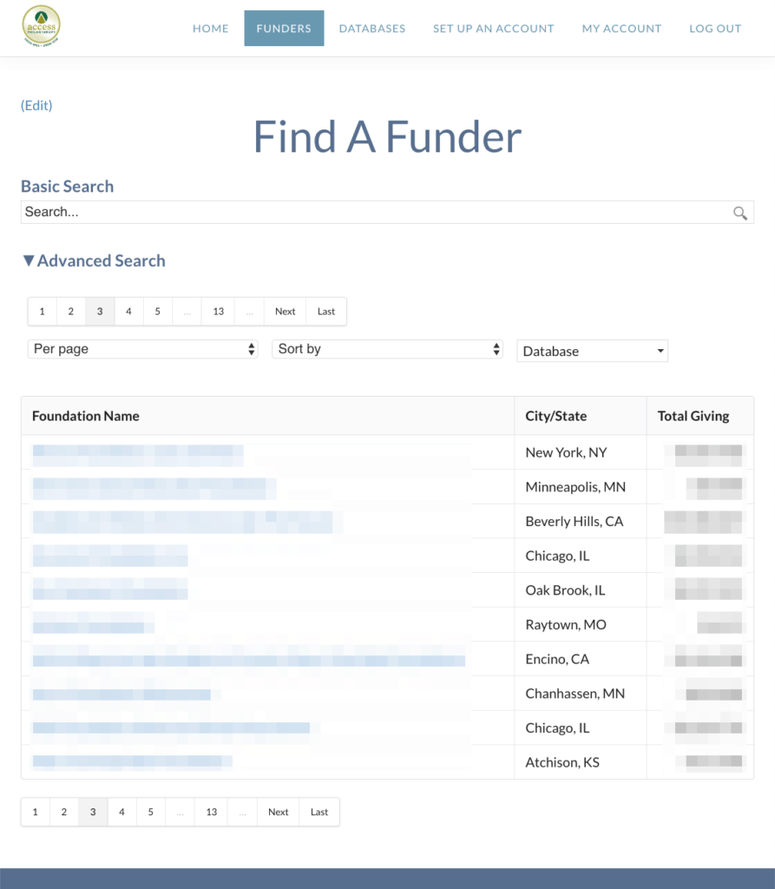The height and width of the screenshot is (889, 775).
Task: Go to SET UP AN ACCOUNT
Action: pos(493,28)
